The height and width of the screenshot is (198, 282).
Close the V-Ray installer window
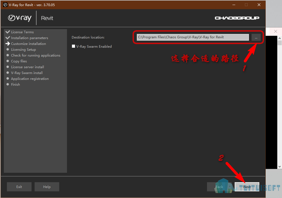[x=259, y=5]
